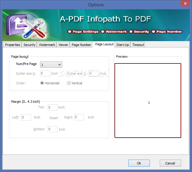Click the Preview group label
192x172 pixels.
click(x=122, y=57)
